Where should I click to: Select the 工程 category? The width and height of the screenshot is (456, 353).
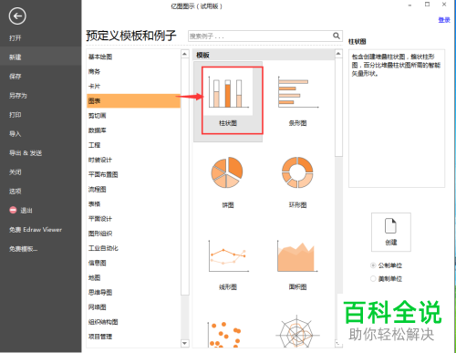pyautogui.click(x=94, y=145)
